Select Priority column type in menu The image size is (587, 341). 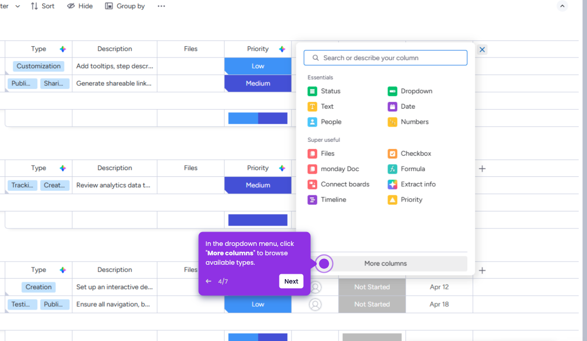[x=405, y=199]
